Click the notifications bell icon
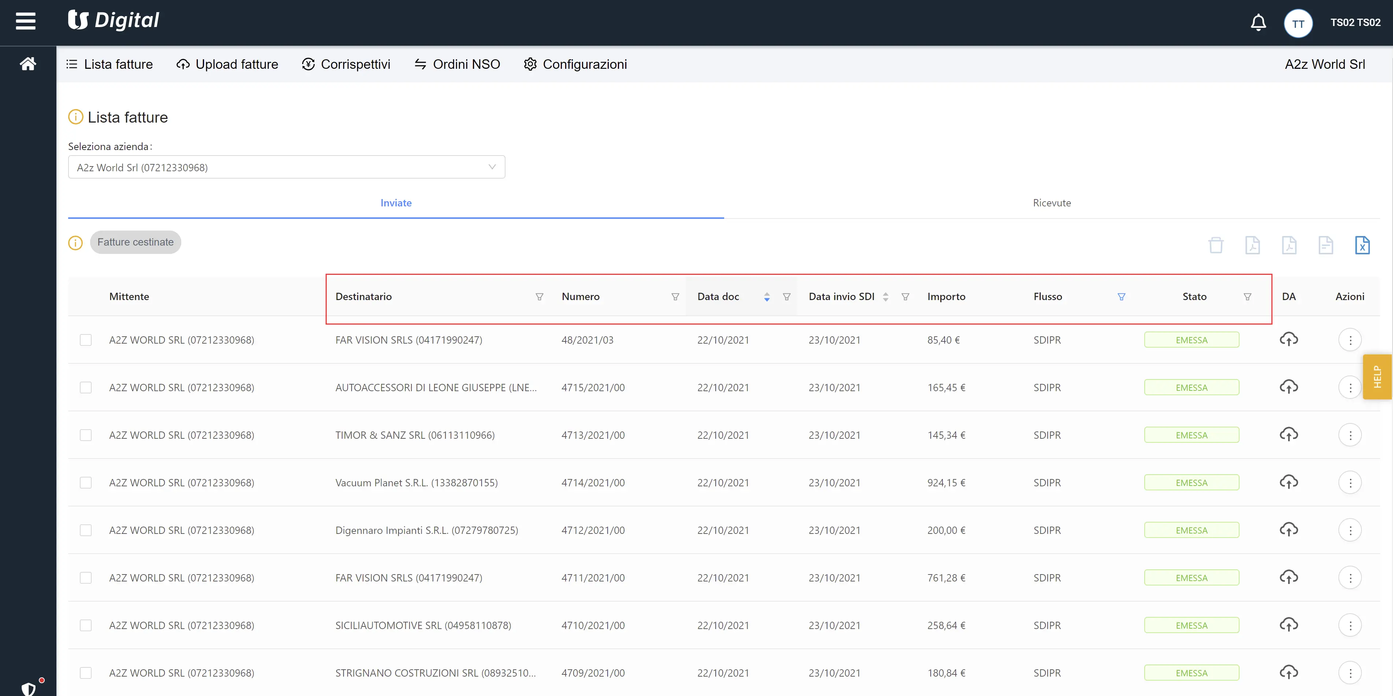This screenshot has width=1393, height=696. click(x=1258, y=23)
